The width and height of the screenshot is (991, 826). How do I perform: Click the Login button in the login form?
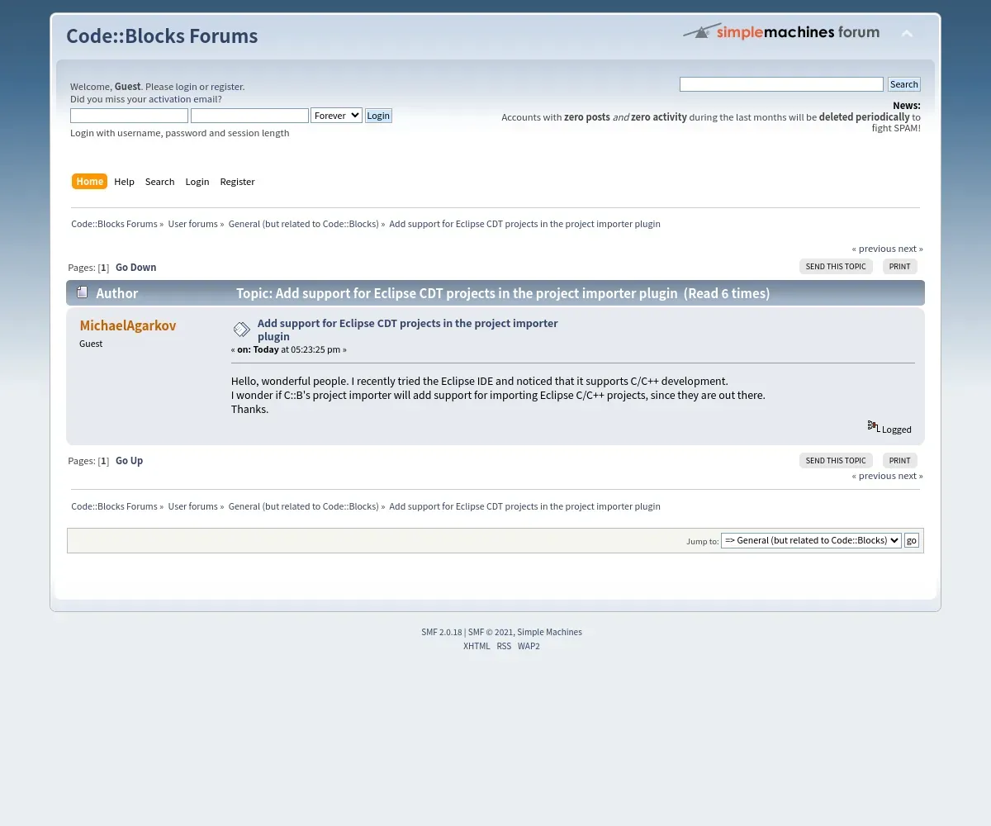pos(378,116)
